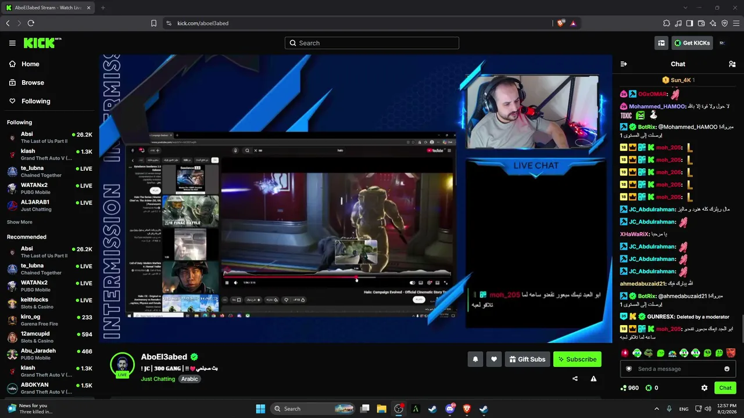Image resolution: width=744 pixels, height=418 pixels.
Task: Follow the channel with the heart button
Action: click(494, 359)
